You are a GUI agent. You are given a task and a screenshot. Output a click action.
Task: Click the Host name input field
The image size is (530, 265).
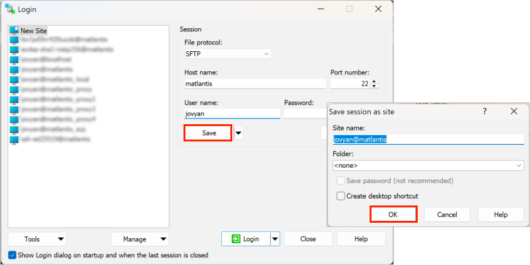pos(255,83)
